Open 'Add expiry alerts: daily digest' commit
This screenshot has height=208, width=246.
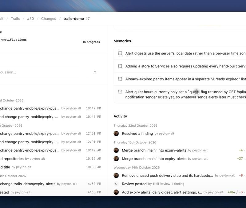point(162,192)
